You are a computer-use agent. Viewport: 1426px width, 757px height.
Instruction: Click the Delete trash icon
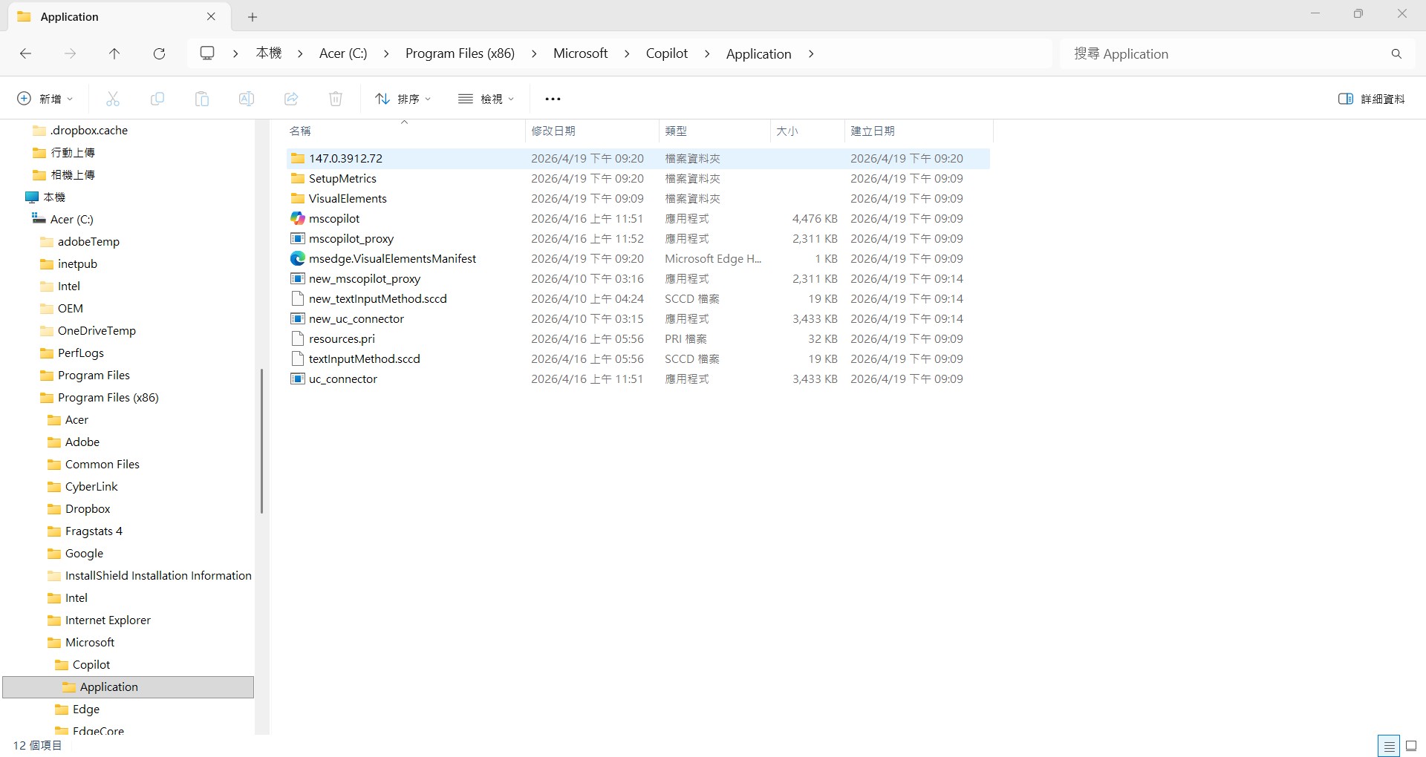[336, 99]
